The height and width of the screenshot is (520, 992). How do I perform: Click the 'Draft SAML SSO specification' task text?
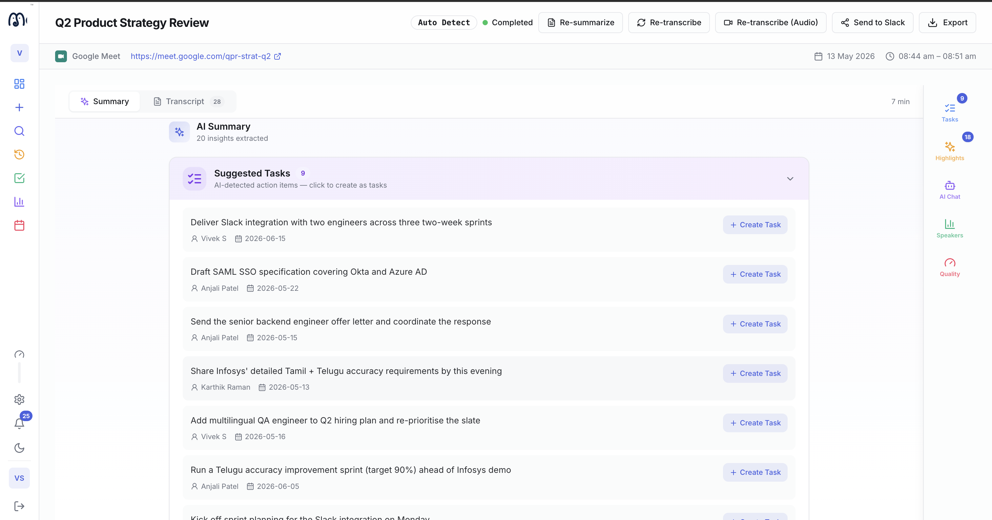click(x=309, y=272)
